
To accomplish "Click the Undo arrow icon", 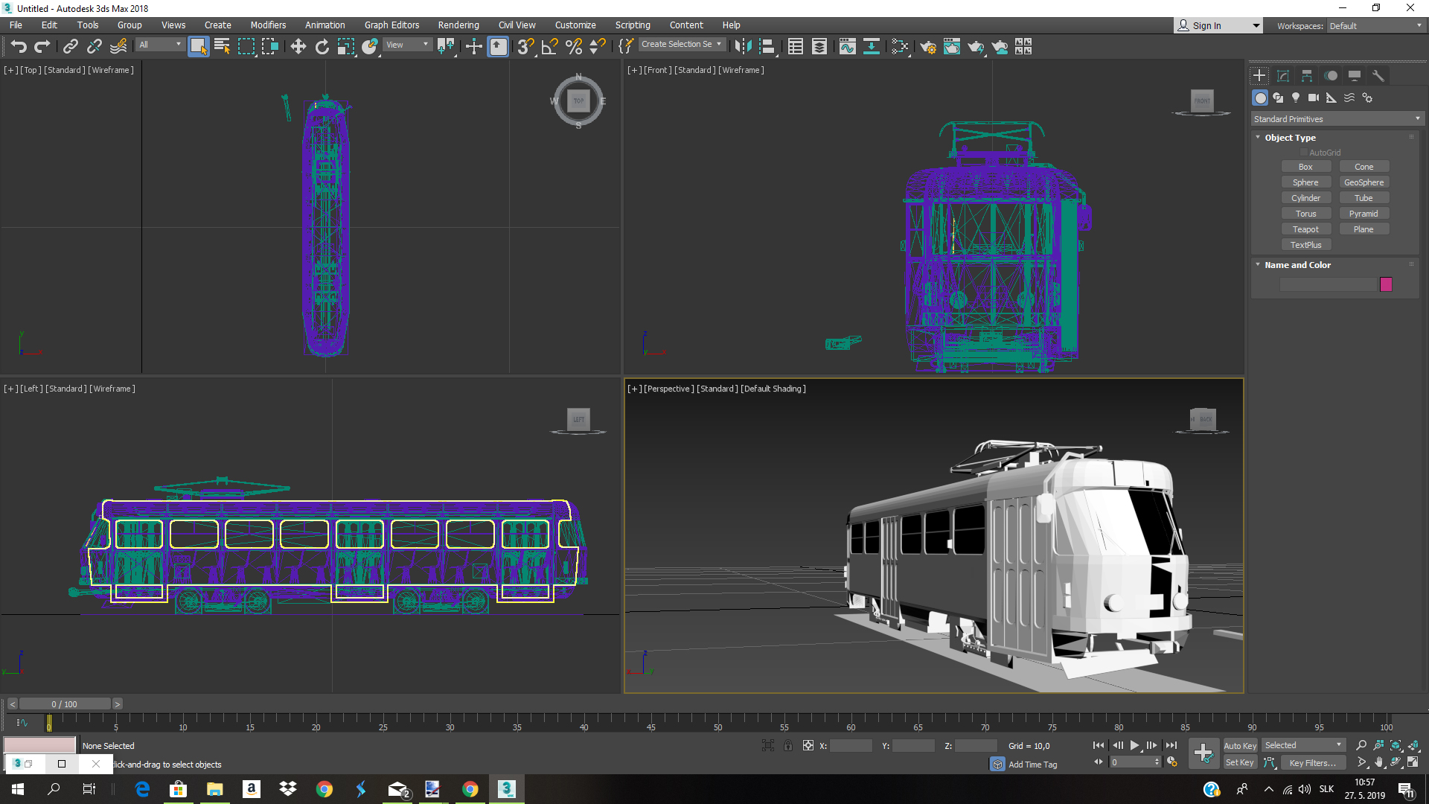I will click(x=19, y=47).
